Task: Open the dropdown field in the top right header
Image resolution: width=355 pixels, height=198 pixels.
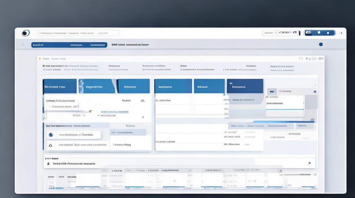Action: point(281,33)
